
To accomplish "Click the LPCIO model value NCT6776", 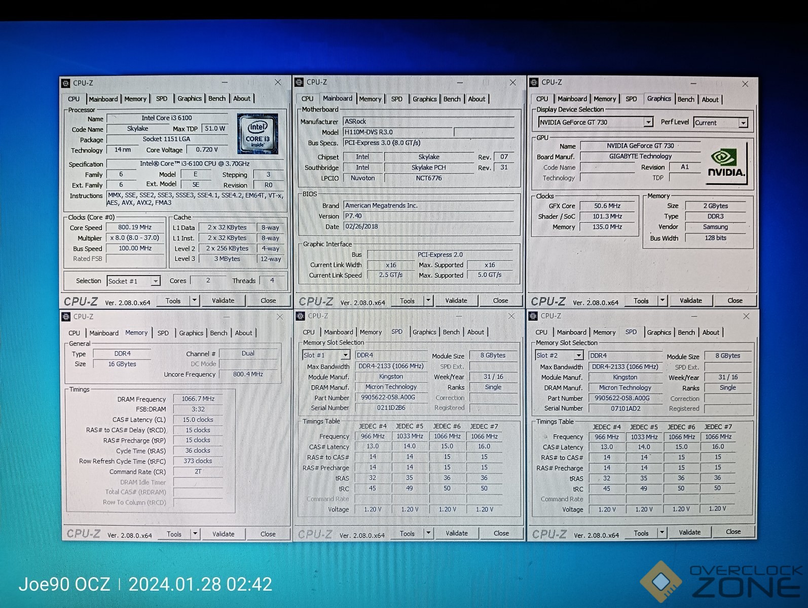I will (x=429, y=178).
